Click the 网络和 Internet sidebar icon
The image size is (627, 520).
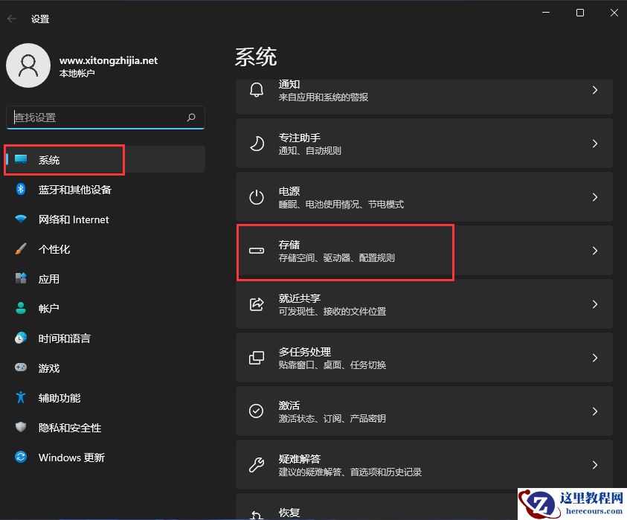point(21,219)
